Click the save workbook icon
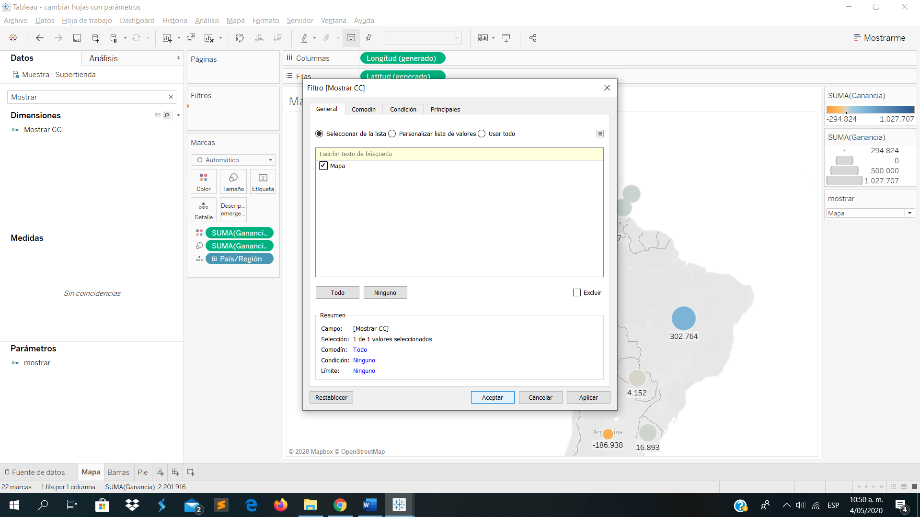The width and height of the screenshot is (920, 517). click(x=77, y=38)
